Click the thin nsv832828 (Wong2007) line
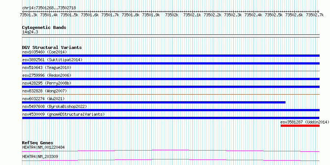This screenshot has width=330, height=165. [x=171, y=95]
